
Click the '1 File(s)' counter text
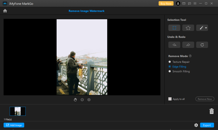click(x=8, y=119)
